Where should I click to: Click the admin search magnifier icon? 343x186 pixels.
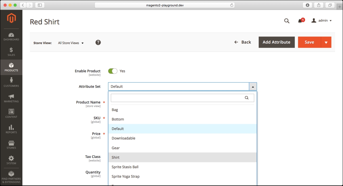(x=287, y=21)
